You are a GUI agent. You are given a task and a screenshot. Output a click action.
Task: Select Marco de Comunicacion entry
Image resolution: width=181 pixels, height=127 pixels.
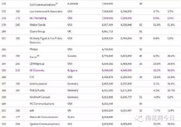click(x=44, y=117)
